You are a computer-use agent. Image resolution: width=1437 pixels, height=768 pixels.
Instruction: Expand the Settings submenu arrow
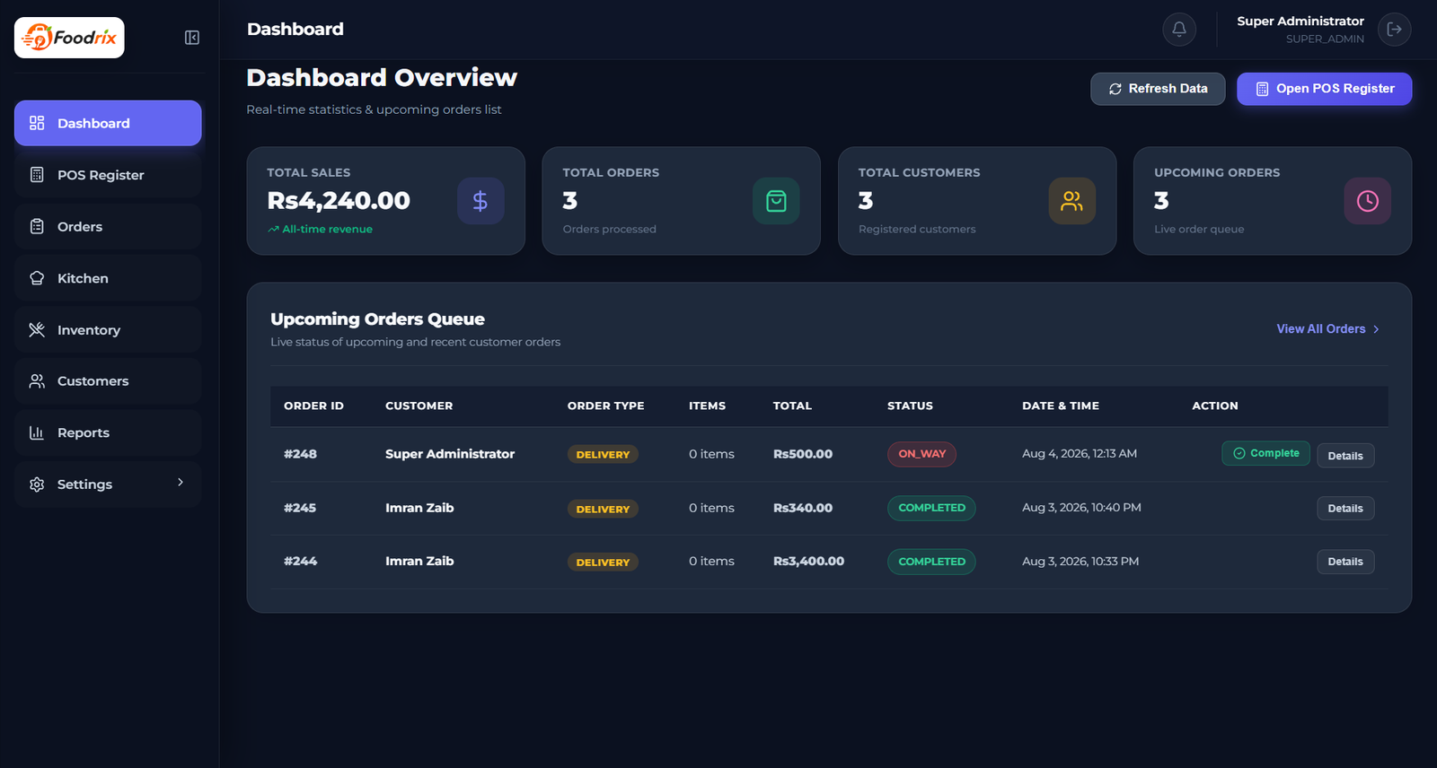tap(181, 483)
